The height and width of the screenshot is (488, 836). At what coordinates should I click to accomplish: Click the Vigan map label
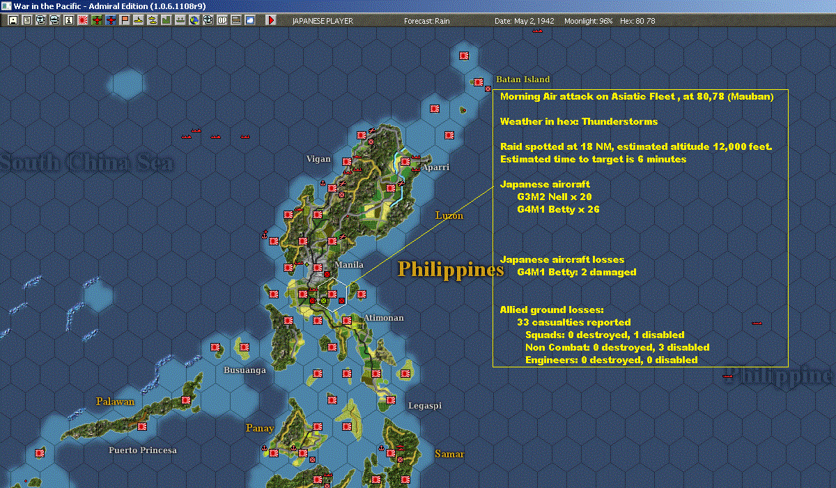pyautogui.click(x=318, y=159)
